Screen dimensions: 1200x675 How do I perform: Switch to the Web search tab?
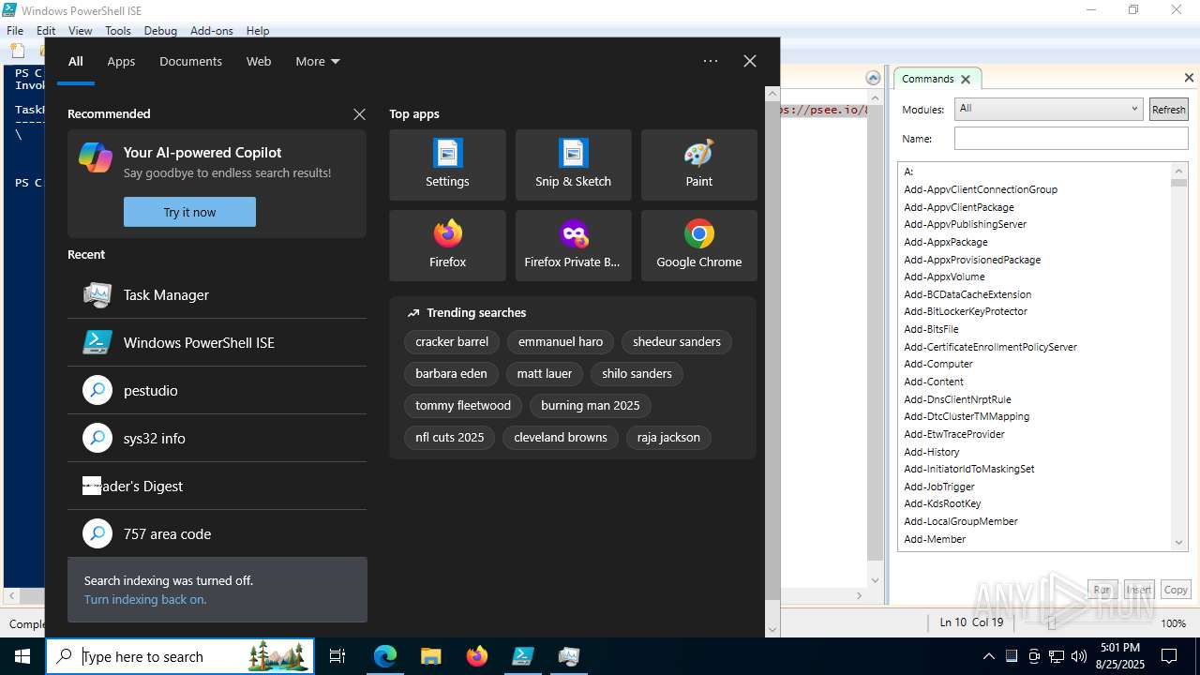click(x=259, y=61)
